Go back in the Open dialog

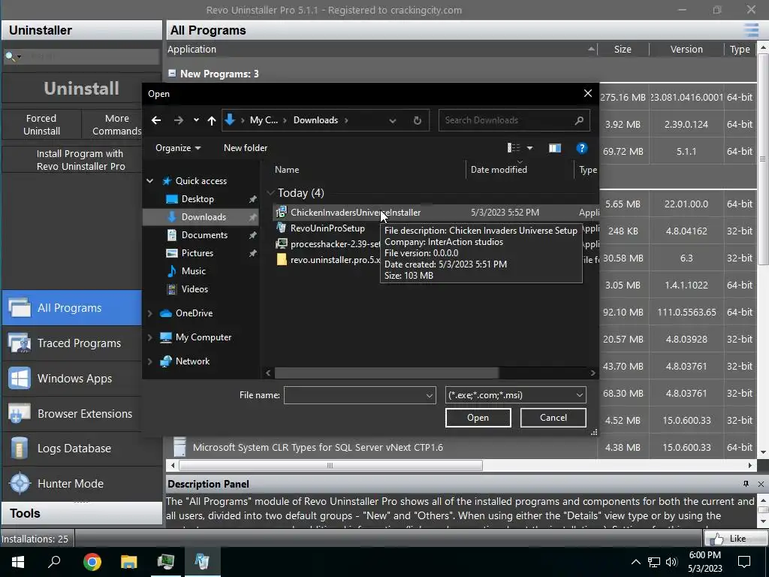click(x=156, y=120)
